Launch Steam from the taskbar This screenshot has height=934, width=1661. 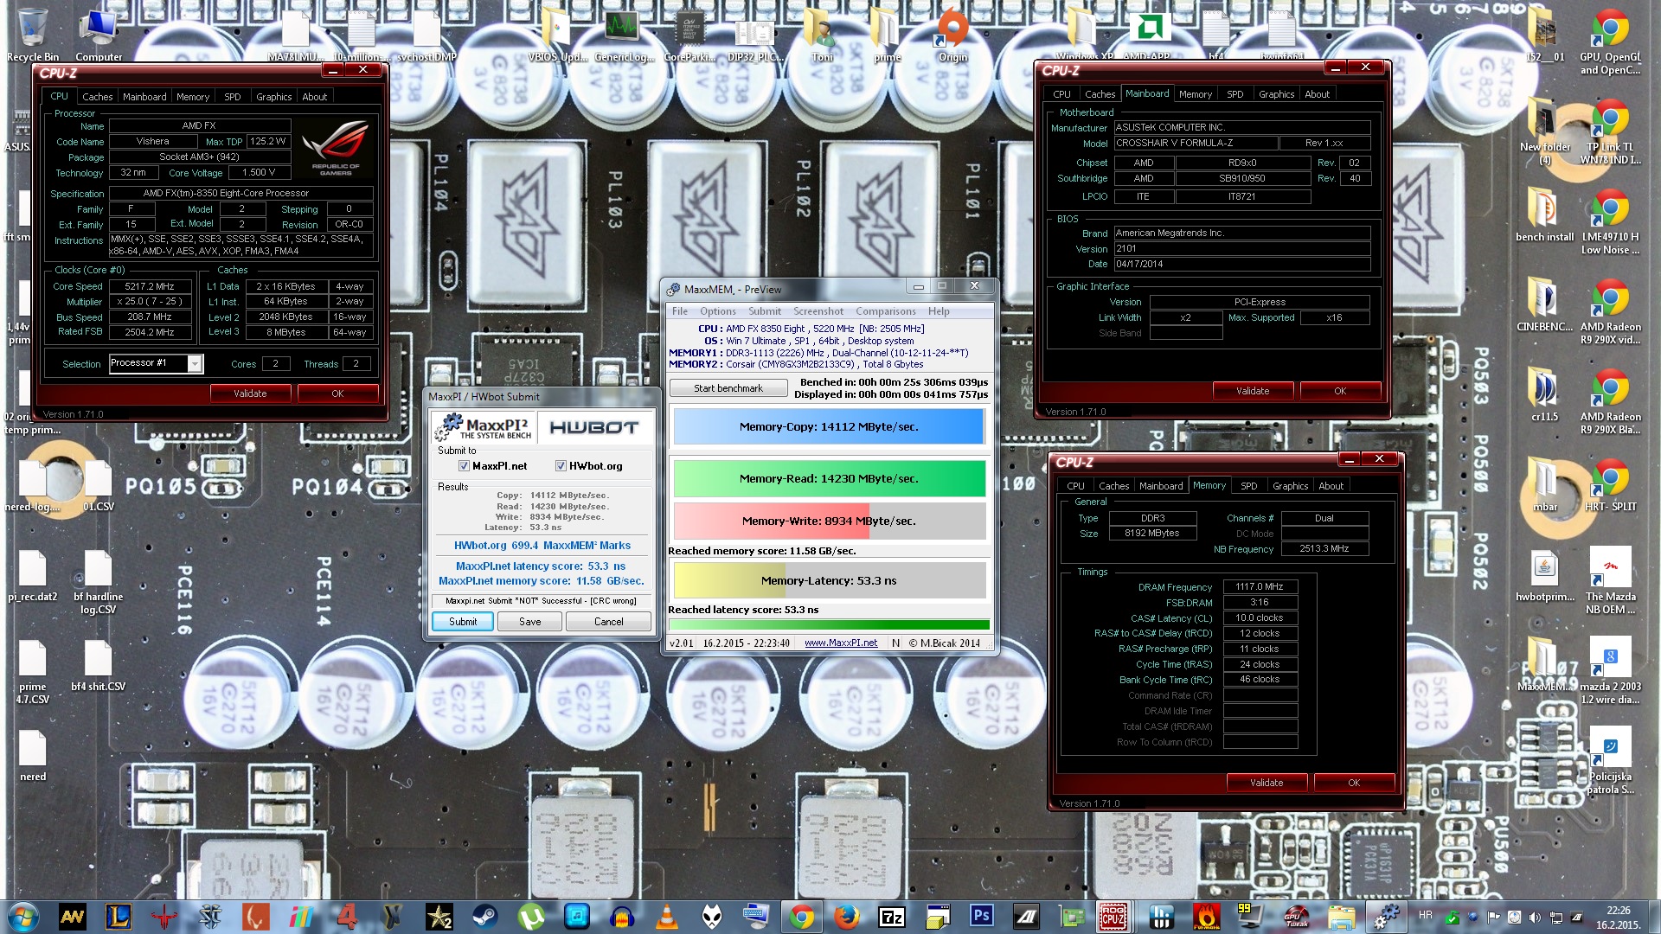click(x=484, y=917)
